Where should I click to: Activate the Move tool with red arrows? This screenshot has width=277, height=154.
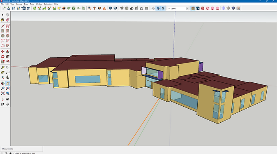[2, 52]
